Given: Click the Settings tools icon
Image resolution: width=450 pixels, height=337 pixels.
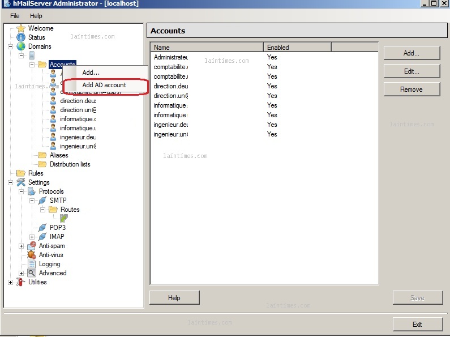Looking at the screenshot, I should pos(21,182).
